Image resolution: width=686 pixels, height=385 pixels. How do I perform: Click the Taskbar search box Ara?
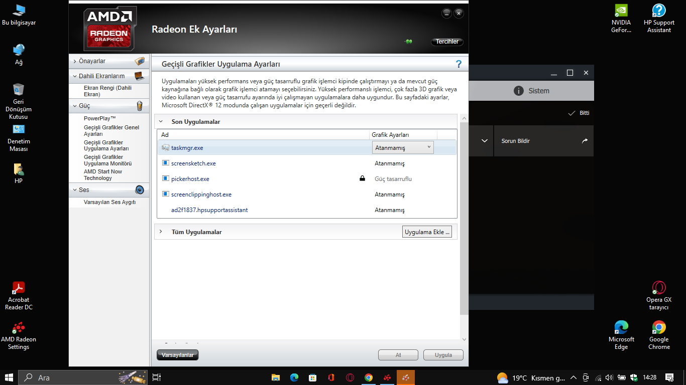(x=83, y=377)
